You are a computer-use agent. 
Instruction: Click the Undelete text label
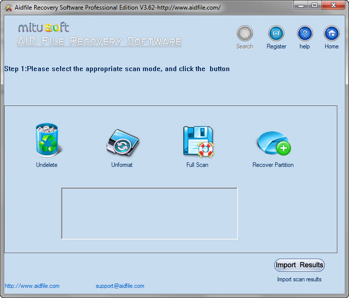point(47,164)
